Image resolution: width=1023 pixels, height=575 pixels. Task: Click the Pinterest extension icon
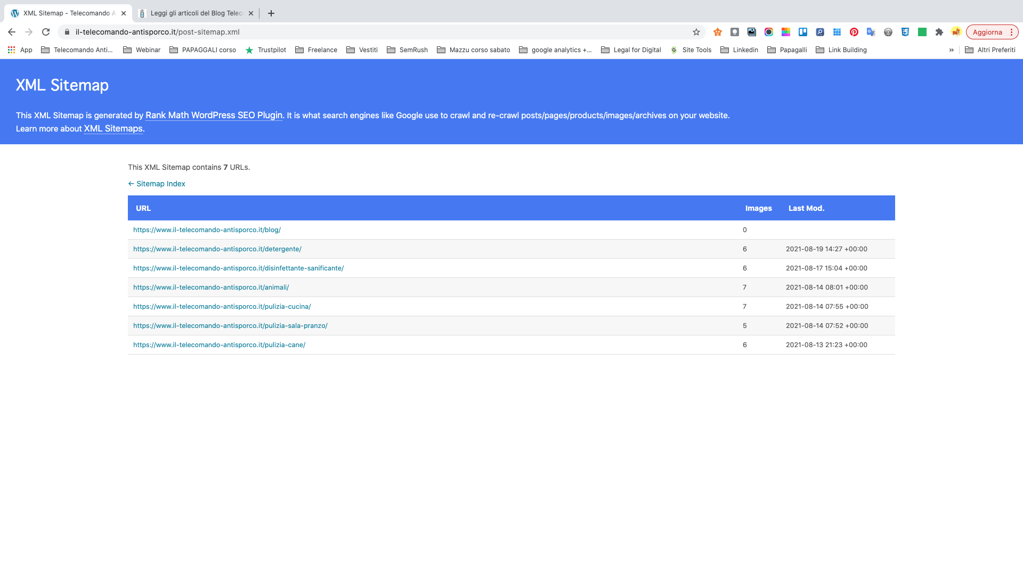coord(854,32)
